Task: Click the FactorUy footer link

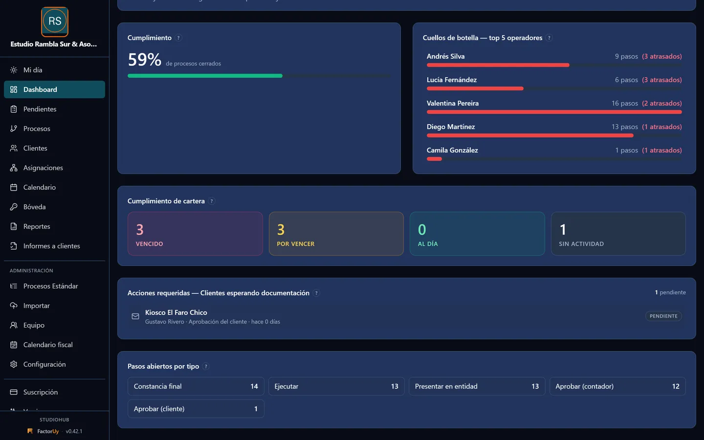Action: (x=44, y=431)
